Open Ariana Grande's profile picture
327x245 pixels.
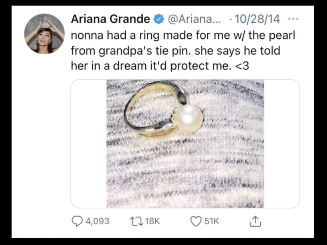click(x=44, y=34)
